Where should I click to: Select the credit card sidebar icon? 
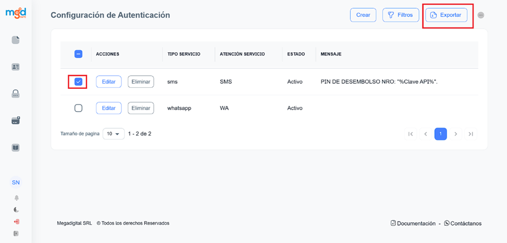(x=16, y=121)
